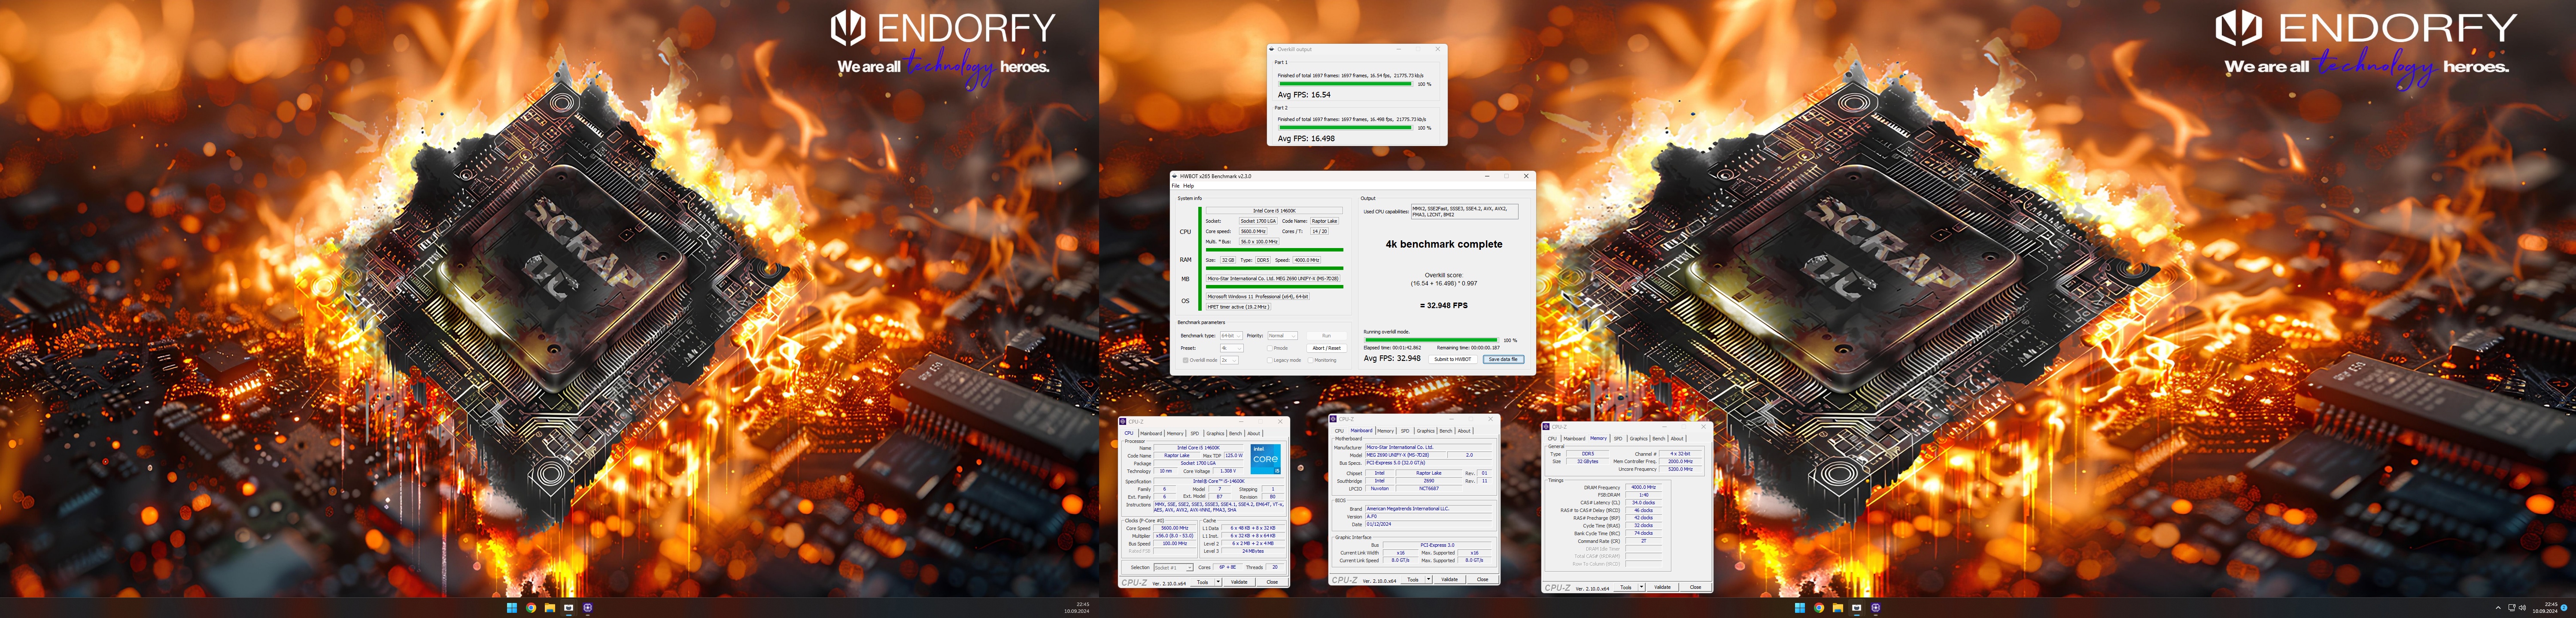
Task: Click the Save data file button
Action: [1503, 359]
